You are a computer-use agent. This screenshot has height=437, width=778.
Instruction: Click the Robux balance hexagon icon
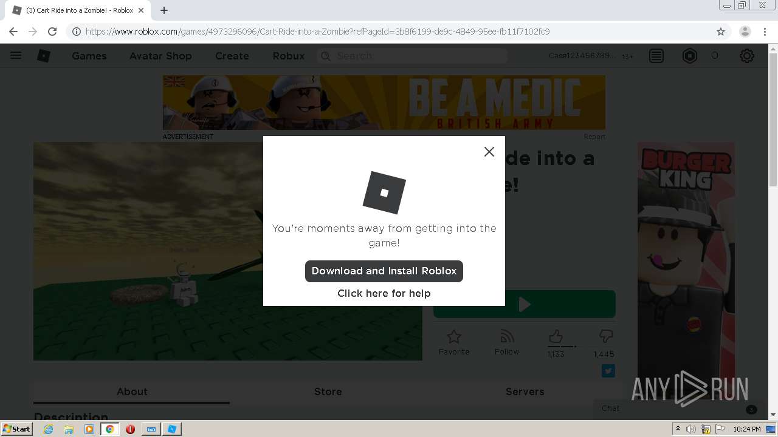[x=690, y=56]
